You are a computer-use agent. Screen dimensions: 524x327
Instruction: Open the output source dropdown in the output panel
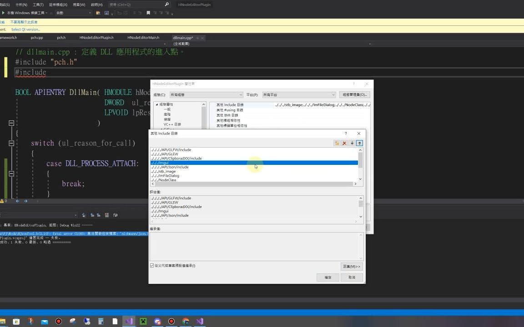pyautogui.click(x=39, y=215)
